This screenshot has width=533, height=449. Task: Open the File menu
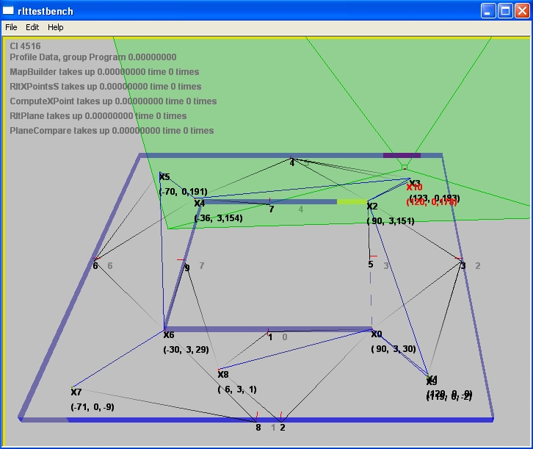[x=11, y=27]
